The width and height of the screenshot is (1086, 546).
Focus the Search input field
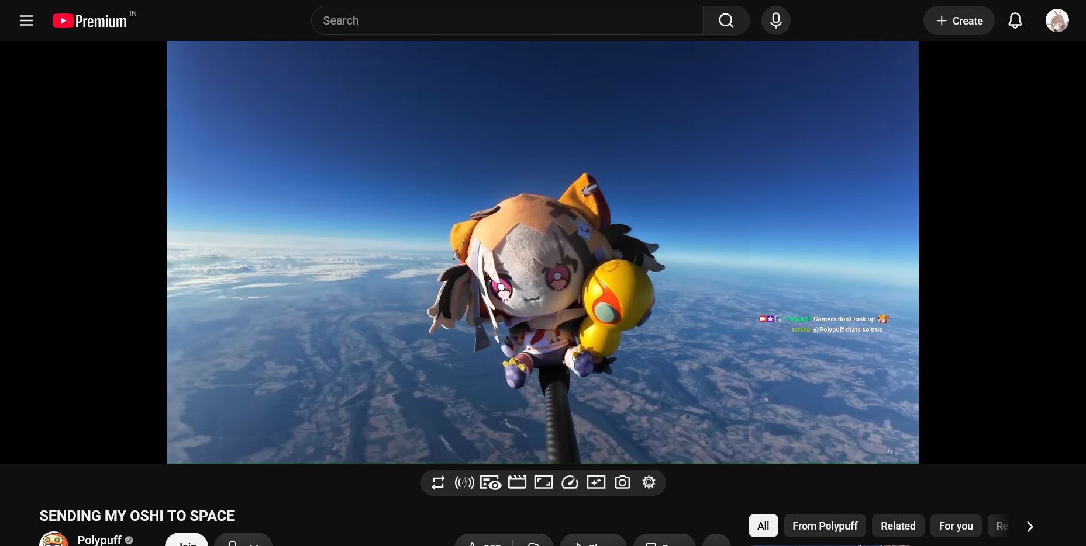tap(507, 20)
